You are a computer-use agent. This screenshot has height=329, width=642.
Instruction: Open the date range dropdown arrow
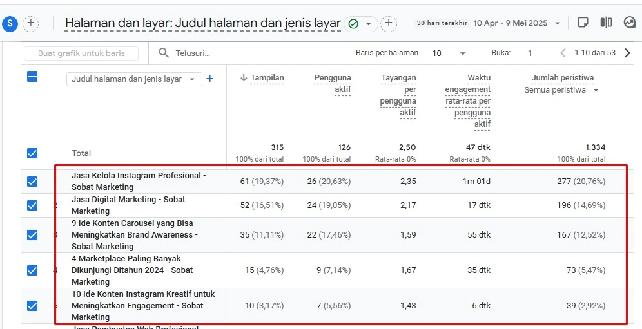pos(558,23)
